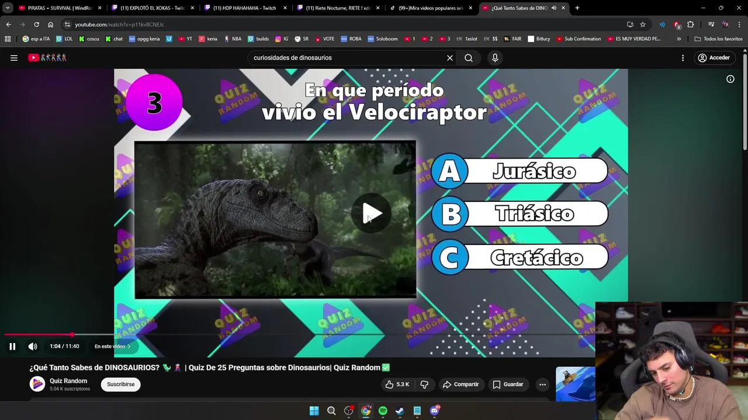Click the next video thumbnail on right
This screenshot has height=420, width=748.
[x=576, y=384]
